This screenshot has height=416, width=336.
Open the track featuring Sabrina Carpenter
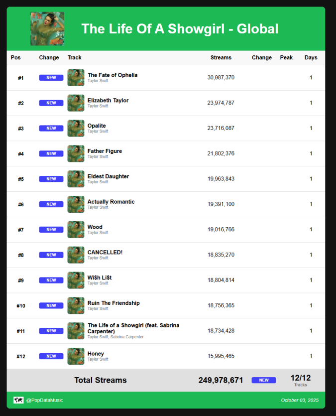[x=133, y=328]
